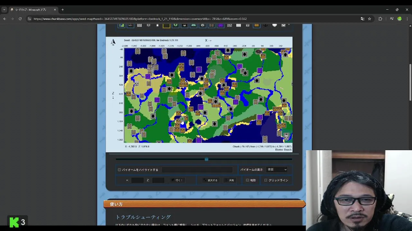This screenshot has width=412, height=231.
Task: Open the バイオームの高さ 表面 dropdown
Action: point(276,169)
